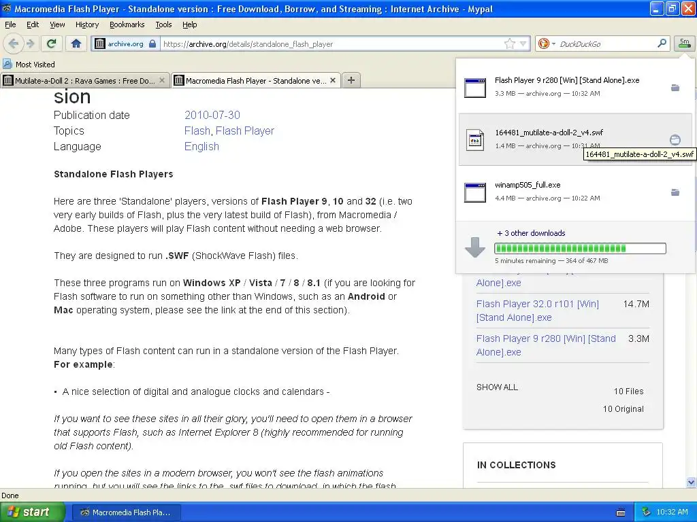
Task: Show Flash Player 9 r280 exe in folder
Action: (675, 88)
